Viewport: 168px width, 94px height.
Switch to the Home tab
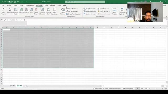pos(9,5)
